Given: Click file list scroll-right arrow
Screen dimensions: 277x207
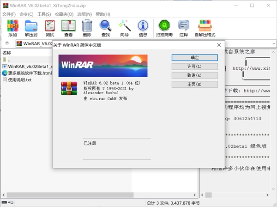Looking at the screenshot, I should tap(195, 195).
